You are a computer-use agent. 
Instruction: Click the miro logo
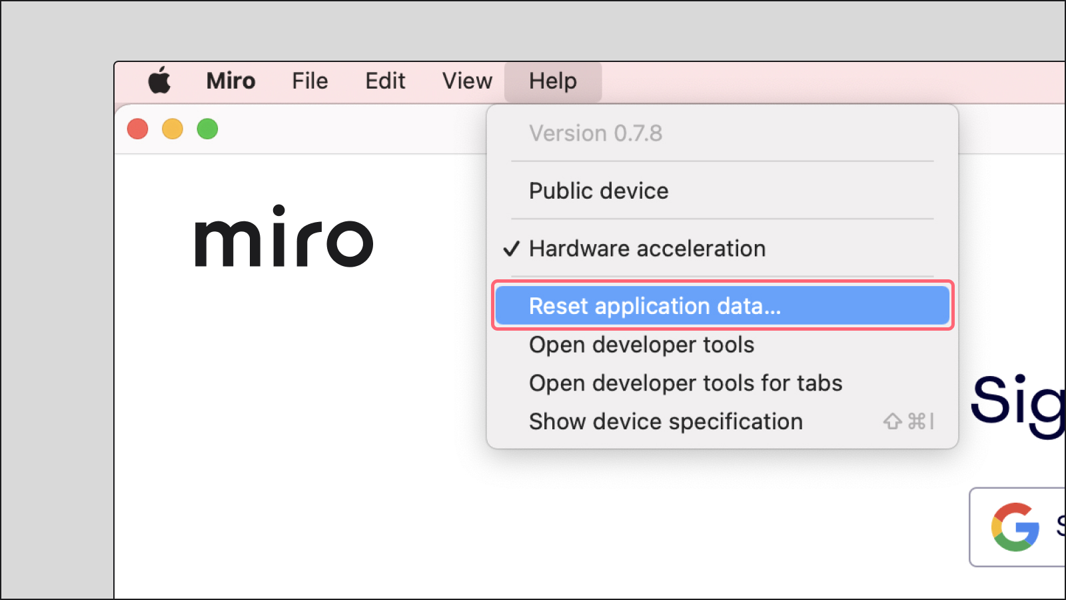(284, 237)
